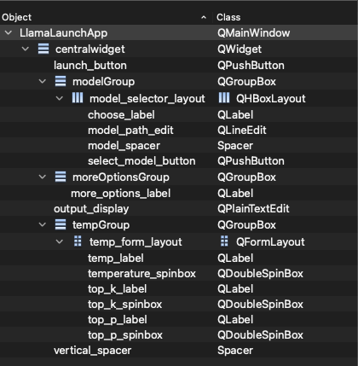Click QPushButton class of select_model_button
The width and height of the screenshot is (358, 366).
pyautogui.click(x=251, y=161)
